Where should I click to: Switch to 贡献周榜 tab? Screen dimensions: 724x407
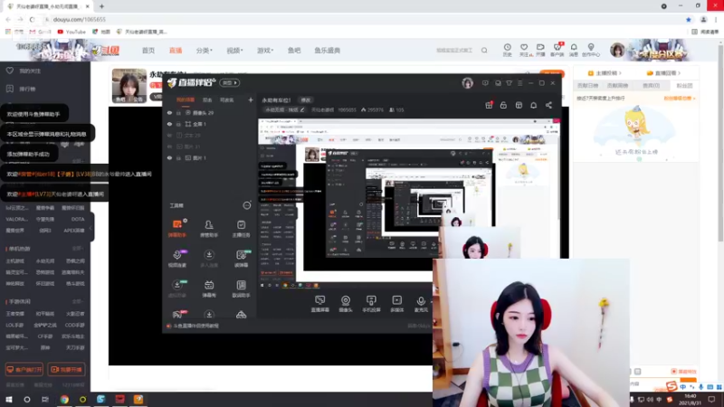617,85
